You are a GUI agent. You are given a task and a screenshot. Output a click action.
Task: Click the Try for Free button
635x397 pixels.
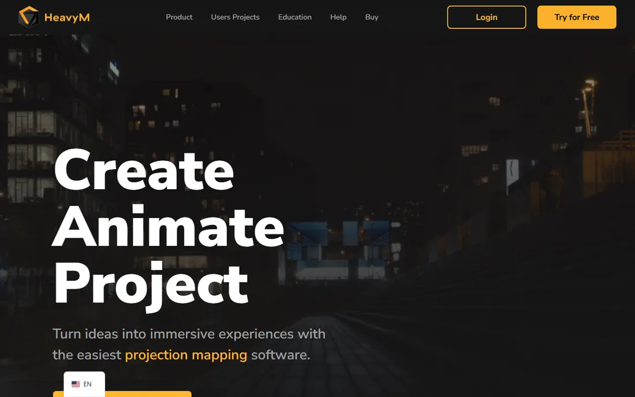[577, 17]
